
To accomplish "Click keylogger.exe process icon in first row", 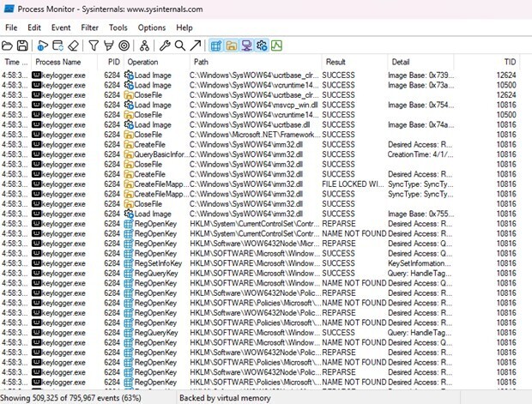I will (36, 75).
